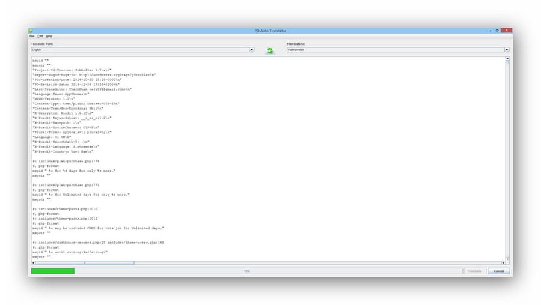Open the Edit menu
541x305 pixels.
tap(40, 36)
